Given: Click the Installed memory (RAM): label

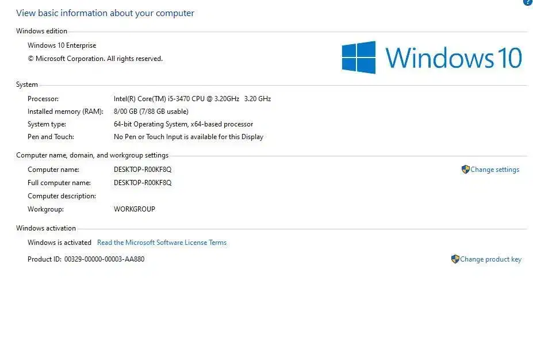Looking at the screenshot, I should tap(66, 112).
